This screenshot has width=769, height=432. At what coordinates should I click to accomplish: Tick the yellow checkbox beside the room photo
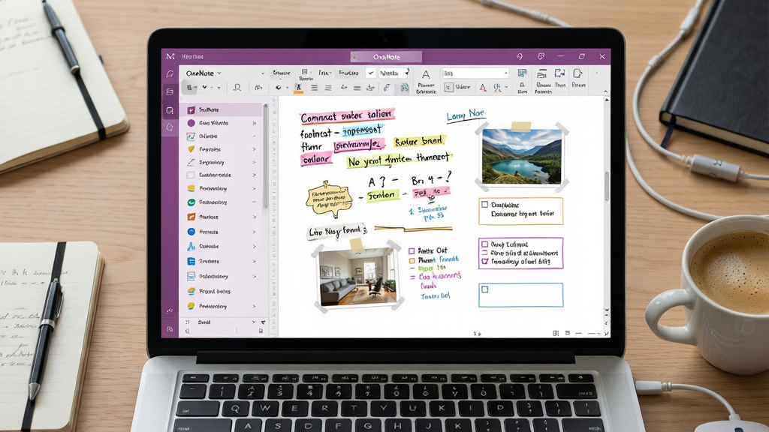[412, 260]
